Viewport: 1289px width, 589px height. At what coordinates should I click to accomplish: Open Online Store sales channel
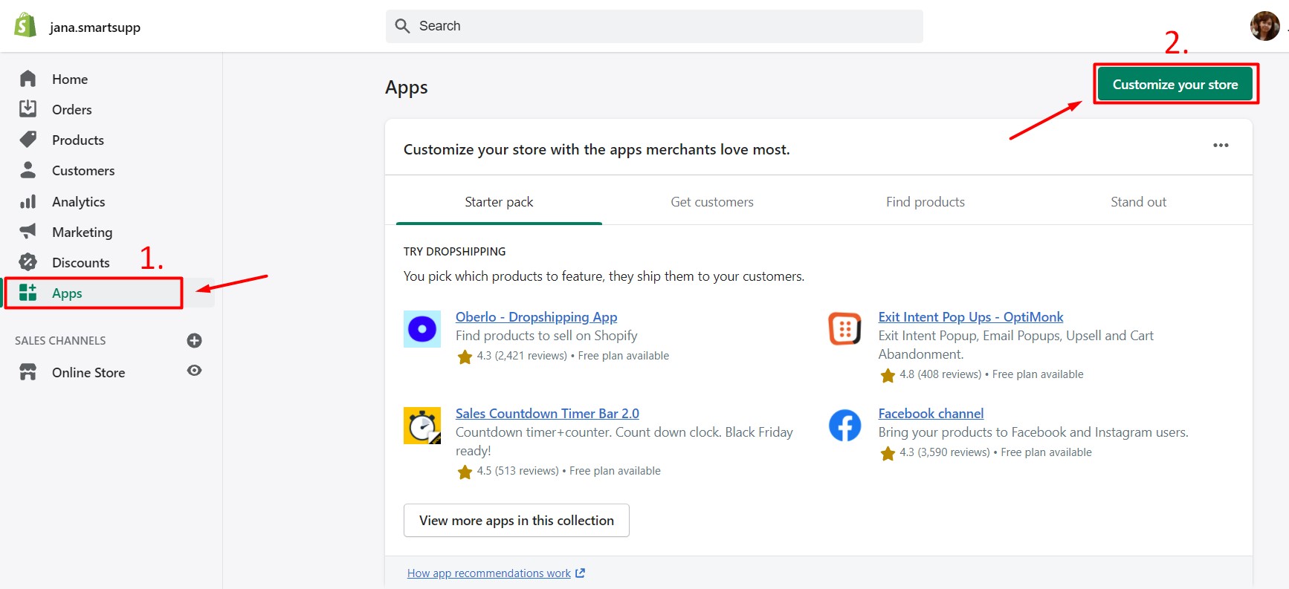pyautogui.click(x=88, y=372)
